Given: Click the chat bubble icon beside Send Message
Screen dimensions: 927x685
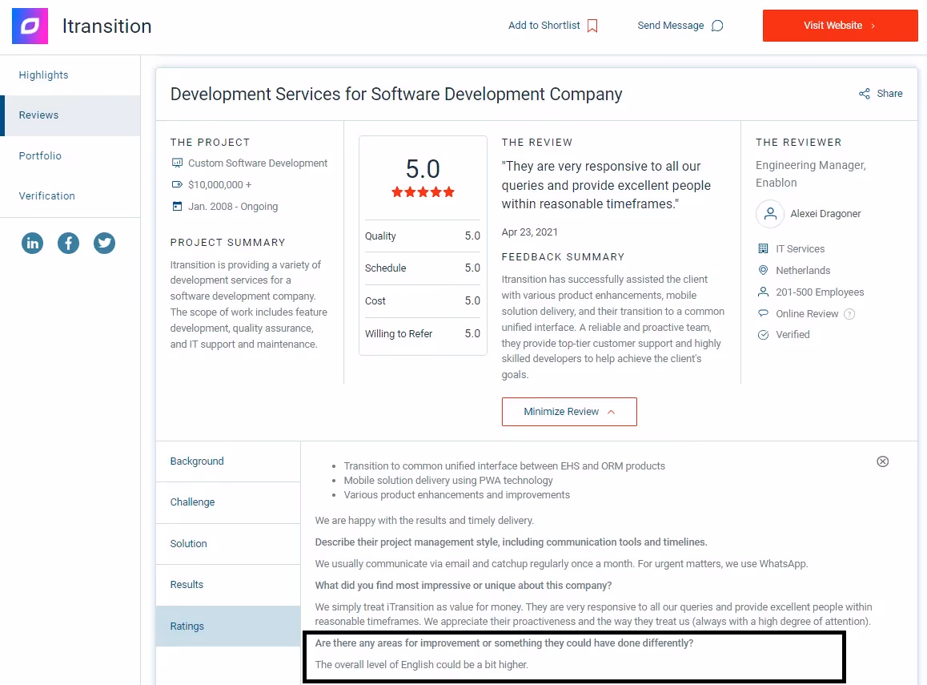Looking at the screenshot, I should coord(717,26).
